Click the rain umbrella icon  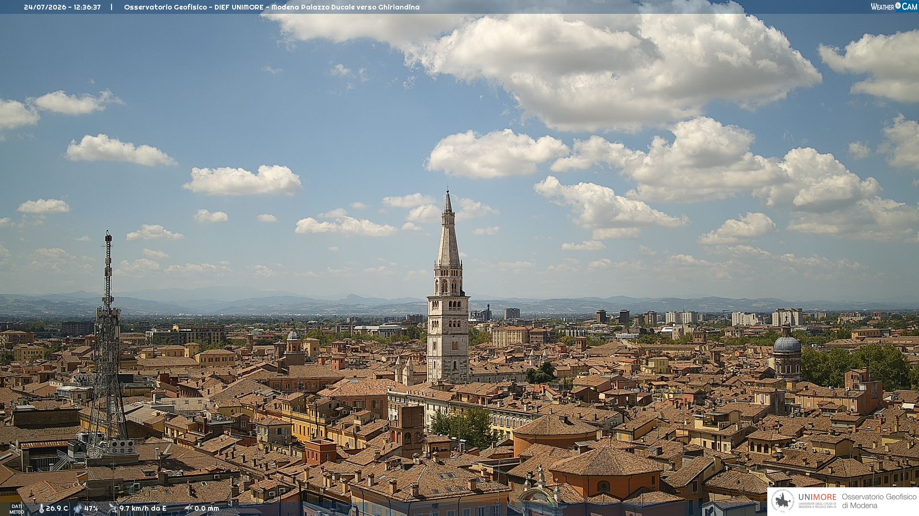(188, 508)
